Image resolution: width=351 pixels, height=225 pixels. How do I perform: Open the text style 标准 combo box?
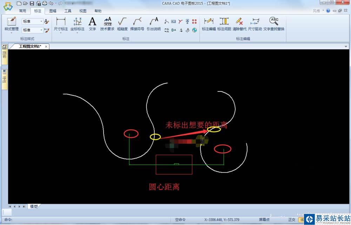tap(32, 21)
